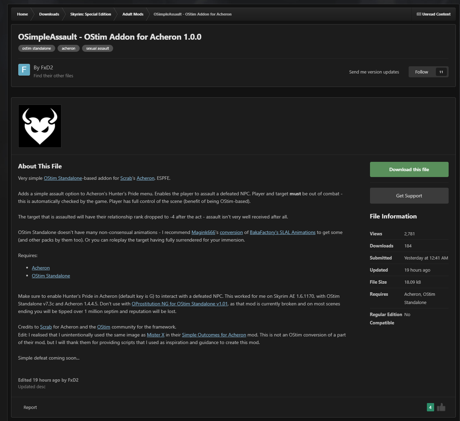Click the Get Support button

(409, 196)
